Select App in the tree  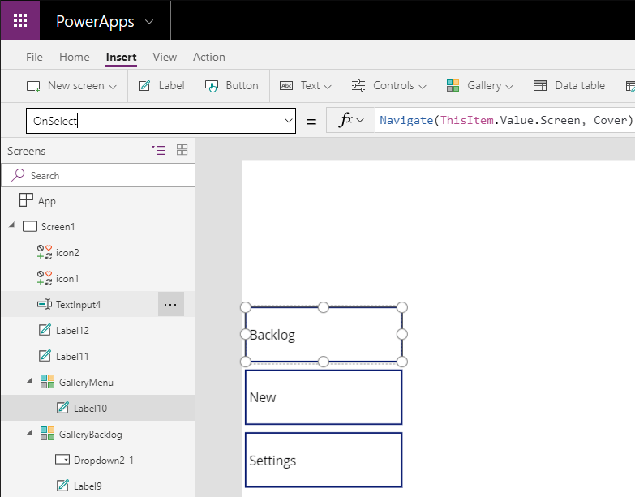pos(46,201)
